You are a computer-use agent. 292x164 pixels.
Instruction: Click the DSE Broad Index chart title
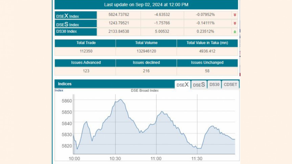[x=145, y=91]
